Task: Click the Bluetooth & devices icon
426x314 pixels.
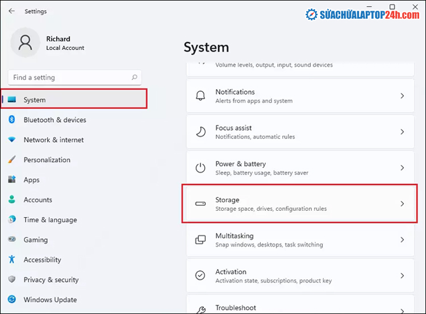Action: pyautogui.click(x=12, y=120)
